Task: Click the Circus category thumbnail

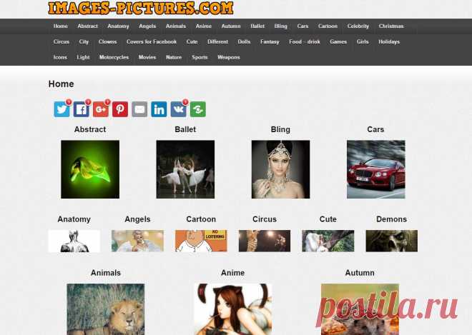Action: coord(265,241)
